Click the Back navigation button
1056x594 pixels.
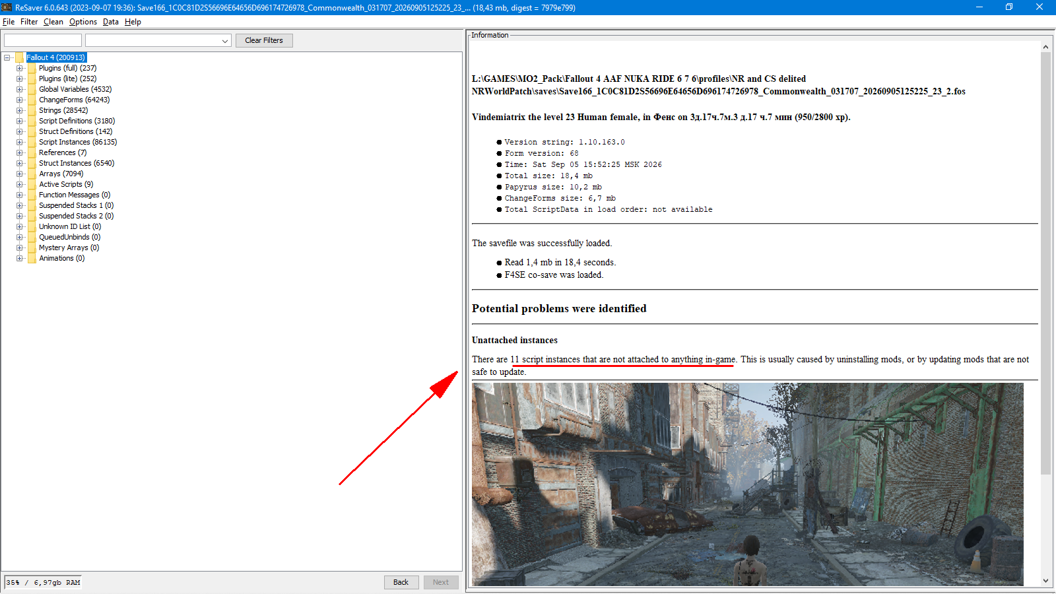point(401,582)
